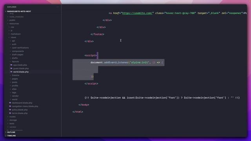Click the file icon beside dashboard.blade.php
The height and width of the screenshot is (141, 251).
[10, 103]
